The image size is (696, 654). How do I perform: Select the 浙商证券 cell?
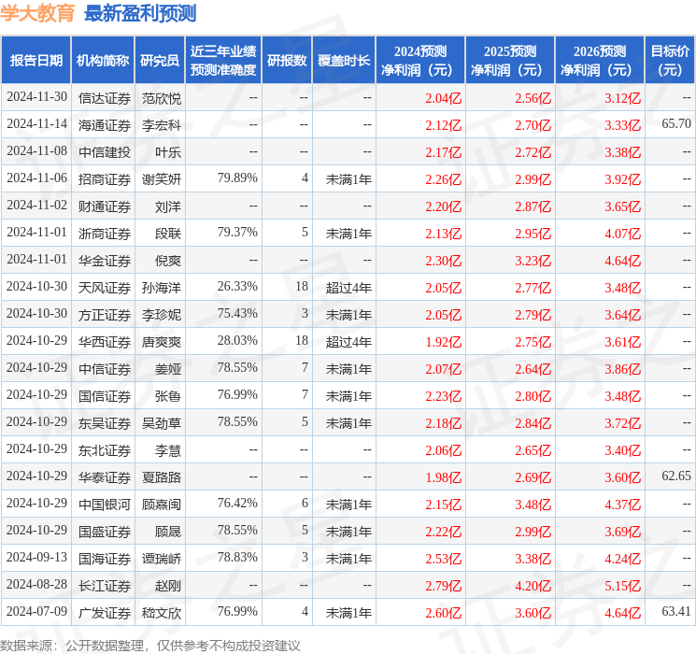pos(105,234)
